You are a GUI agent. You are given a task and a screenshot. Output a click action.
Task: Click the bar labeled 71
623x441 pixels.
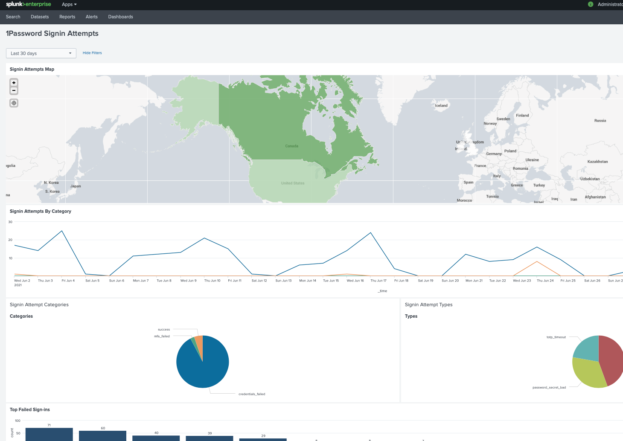pos(49,434)
